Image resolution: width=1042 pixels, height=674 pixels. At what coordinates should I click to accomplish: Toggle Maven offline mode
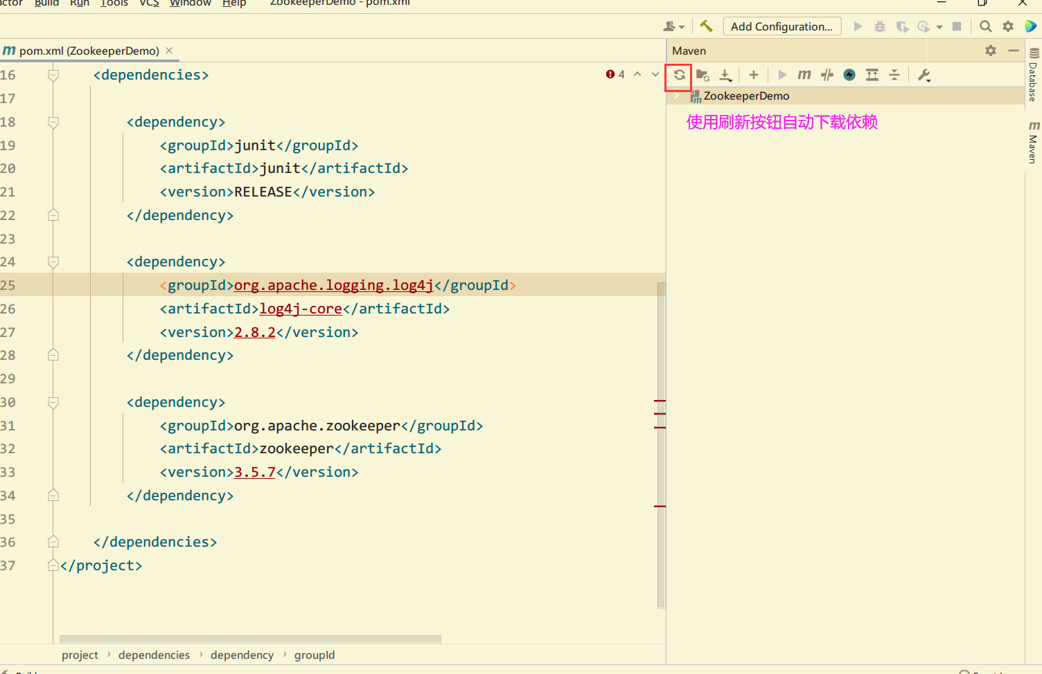[827, 75]
